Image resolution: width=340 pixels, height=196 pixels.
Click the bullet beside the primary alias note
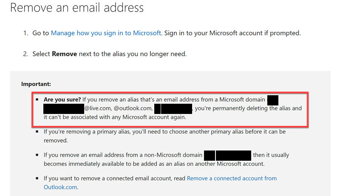point(37,132)
